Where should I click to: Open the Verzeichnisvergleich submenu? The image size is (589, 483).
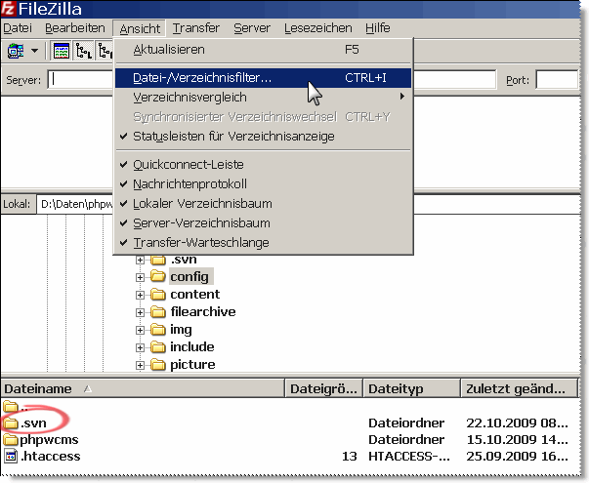click(x=263, y=98)
